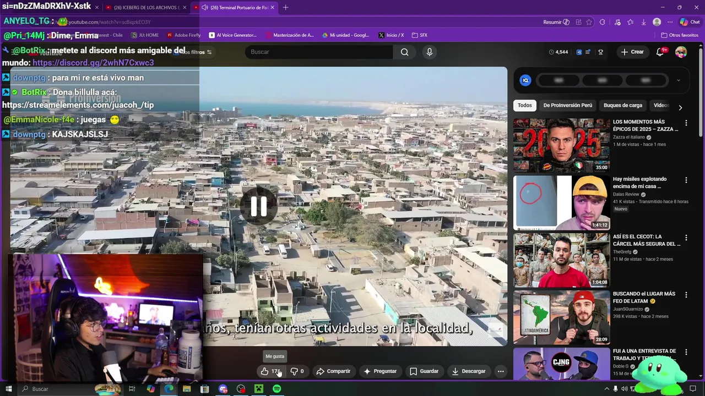Click the JuanSGuarnizo channel name
The image size is (705, 396).
pyautogui.click(x=628, y=309)
